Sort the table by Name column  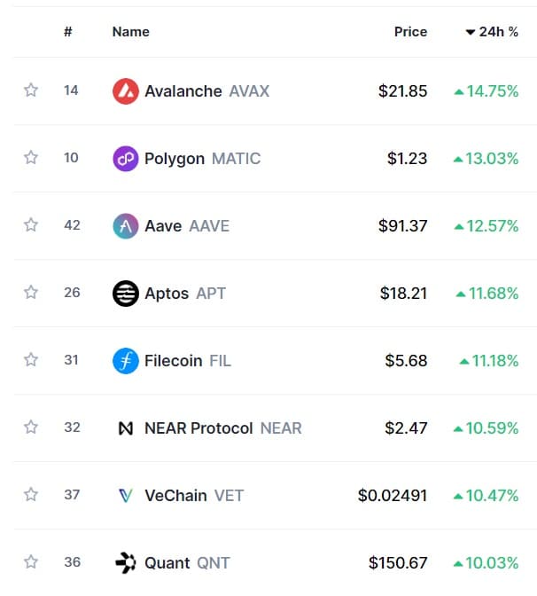tap(130, 32)
